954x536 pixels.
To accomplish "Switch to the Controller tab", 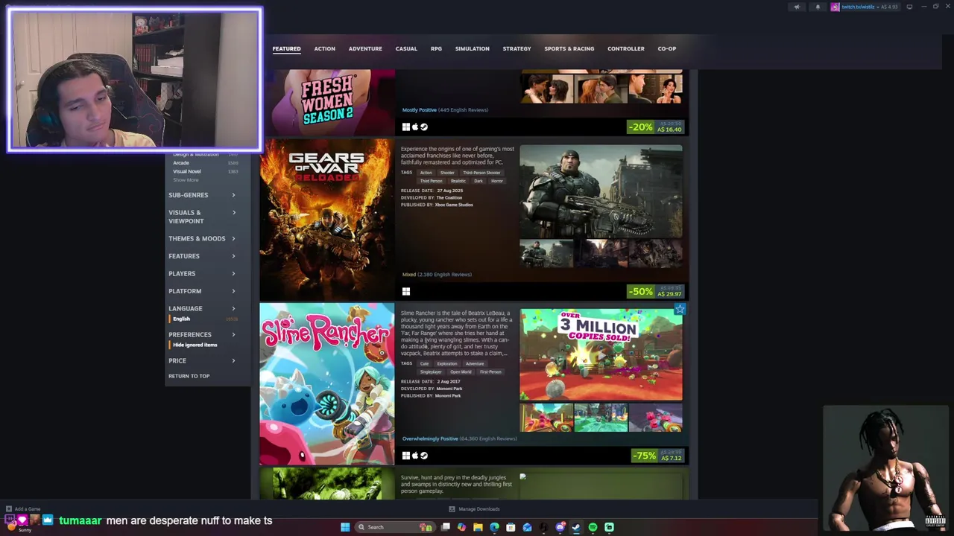I will click(625, 48).
